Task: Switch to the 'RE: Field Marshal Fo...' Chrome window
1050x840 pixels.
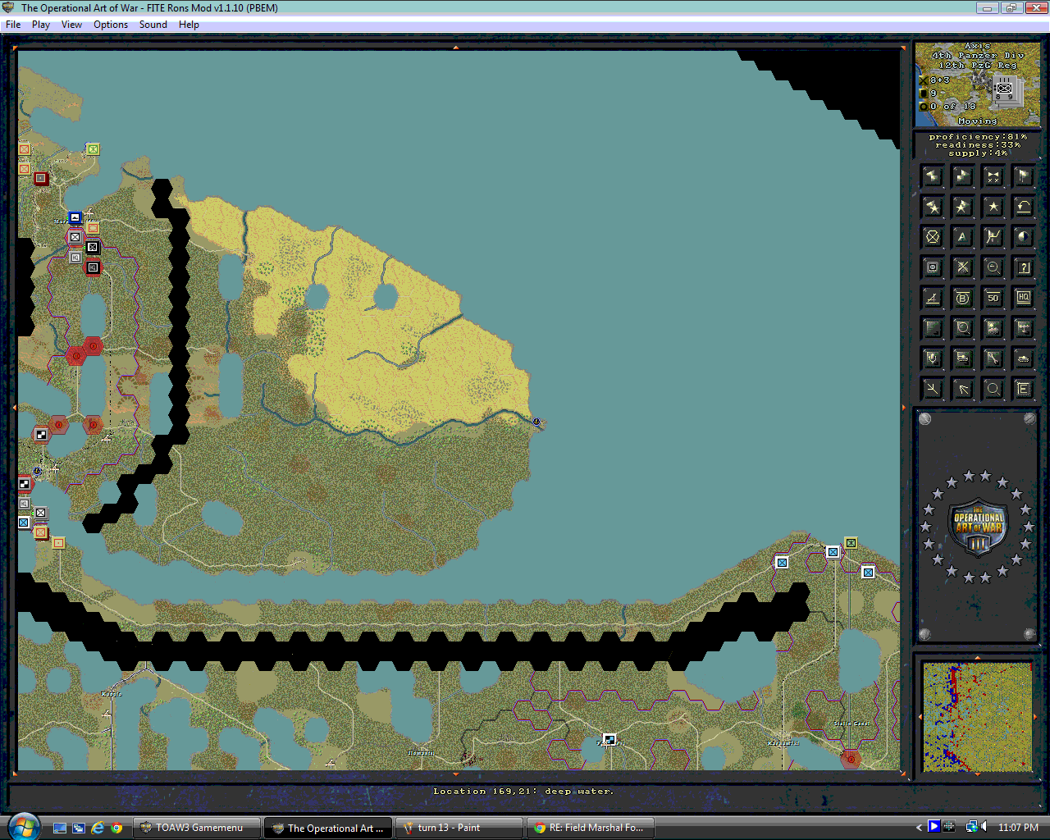Action: (590, 828)
